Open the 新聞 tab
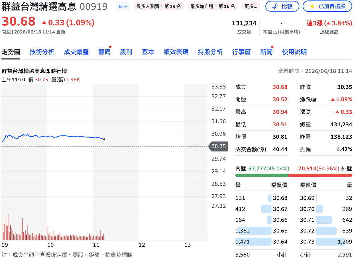The width and height of the screenshot is (355, 260). click(x=266, y=52)
